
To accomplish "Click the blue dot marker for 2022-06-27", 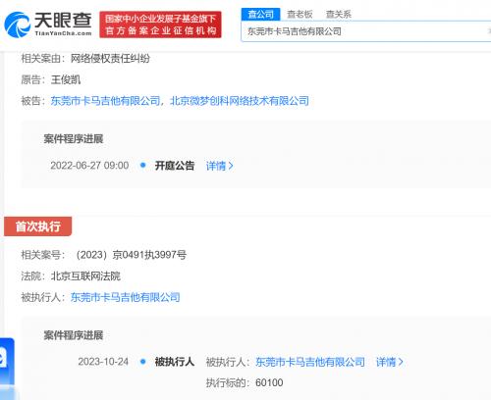I will (x=142, y=166).
